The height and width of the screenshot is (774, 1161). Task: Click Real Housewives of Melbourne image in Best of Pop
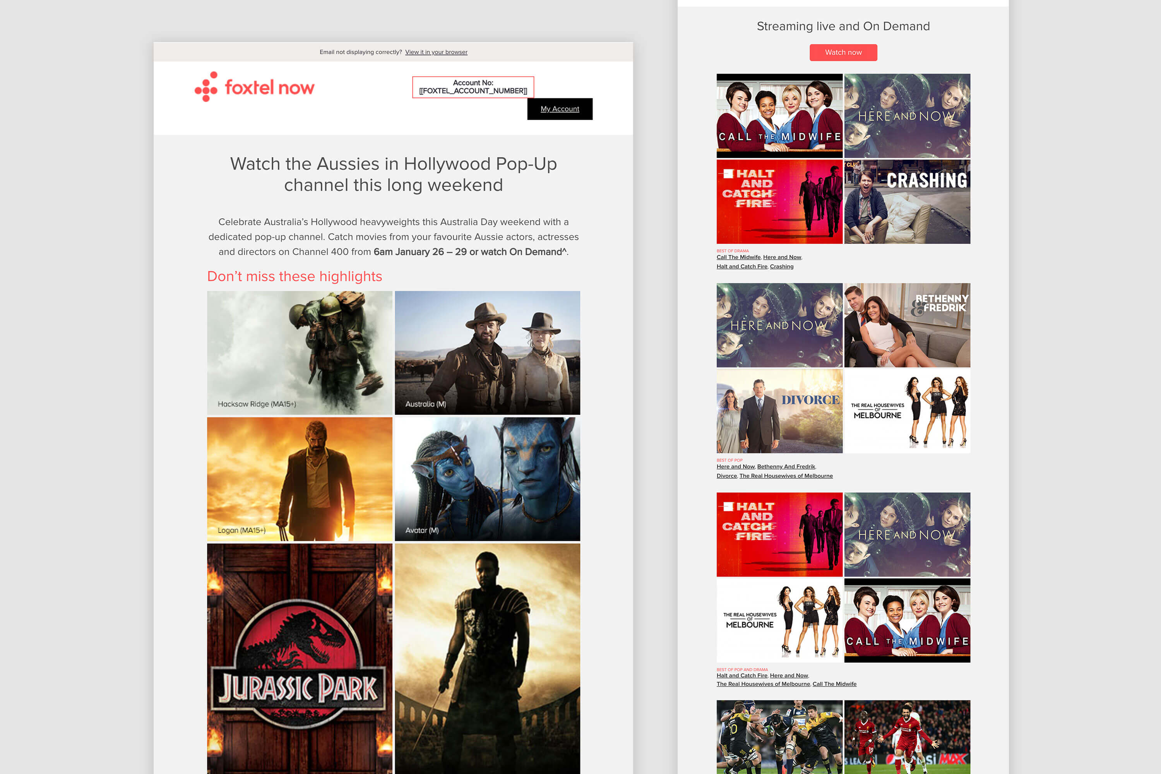(907, 411)
